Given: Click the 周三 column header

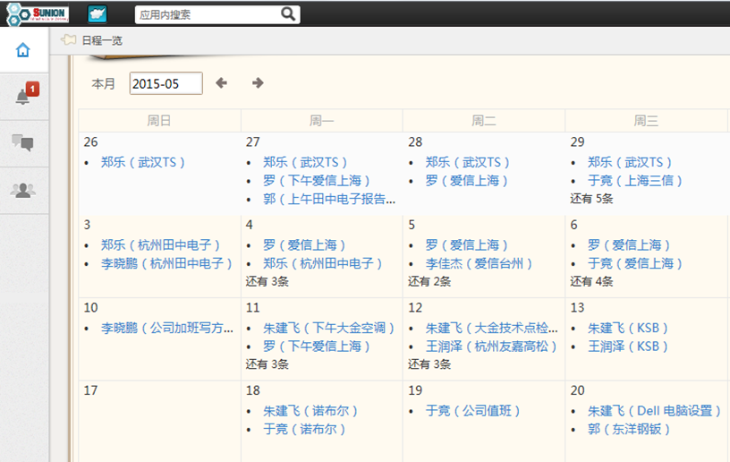Looking at the screenshot, I should click(x=646, y=121).
